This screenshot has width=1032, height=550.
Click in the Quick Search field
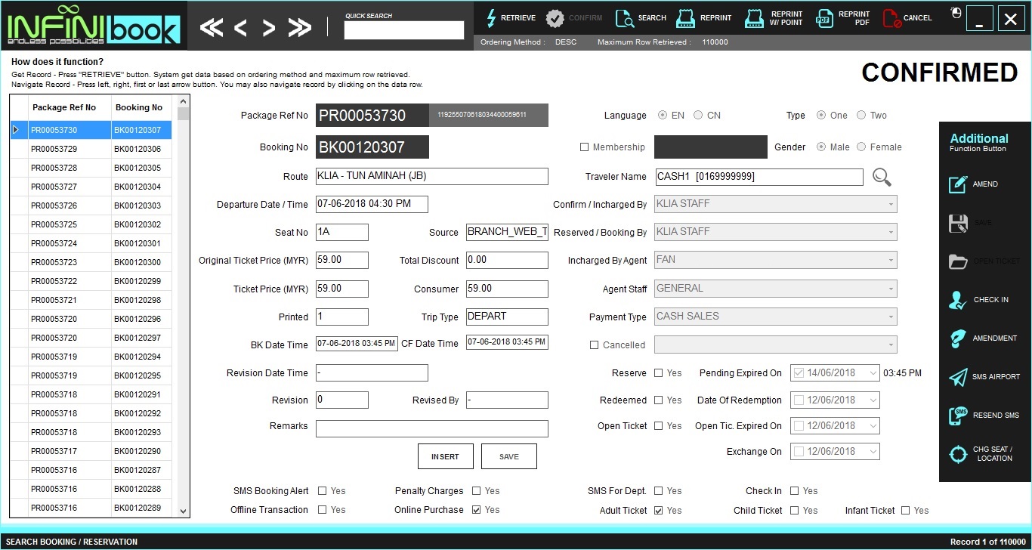pyautogui.click(x=404, y=30)
